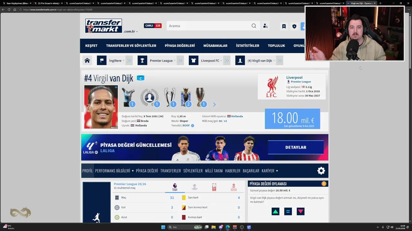Switch to the Profil tab
The height and width of the screenshot is (231, 412).
87,171
